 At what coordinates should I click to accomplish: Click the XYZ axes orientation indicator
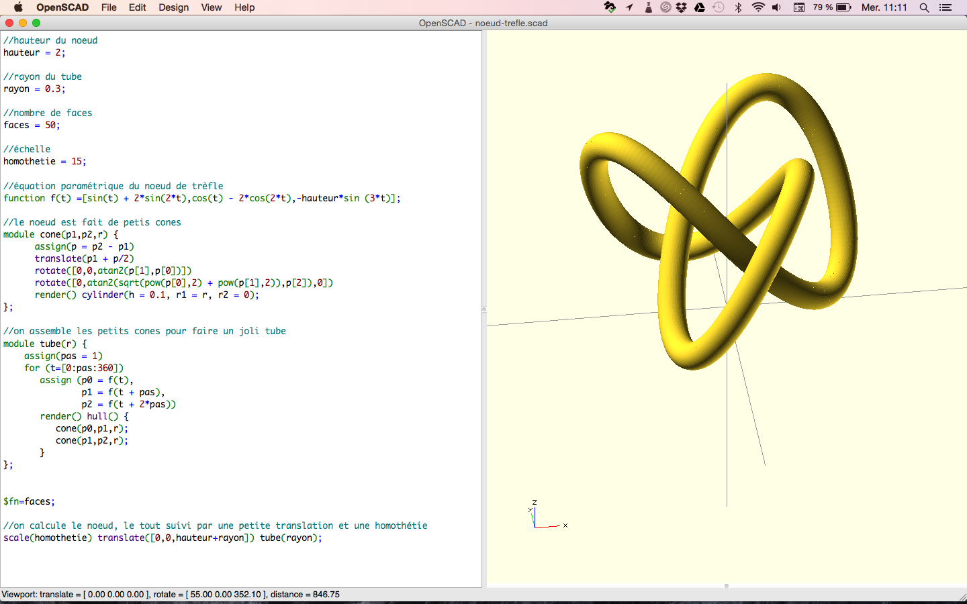547,515
